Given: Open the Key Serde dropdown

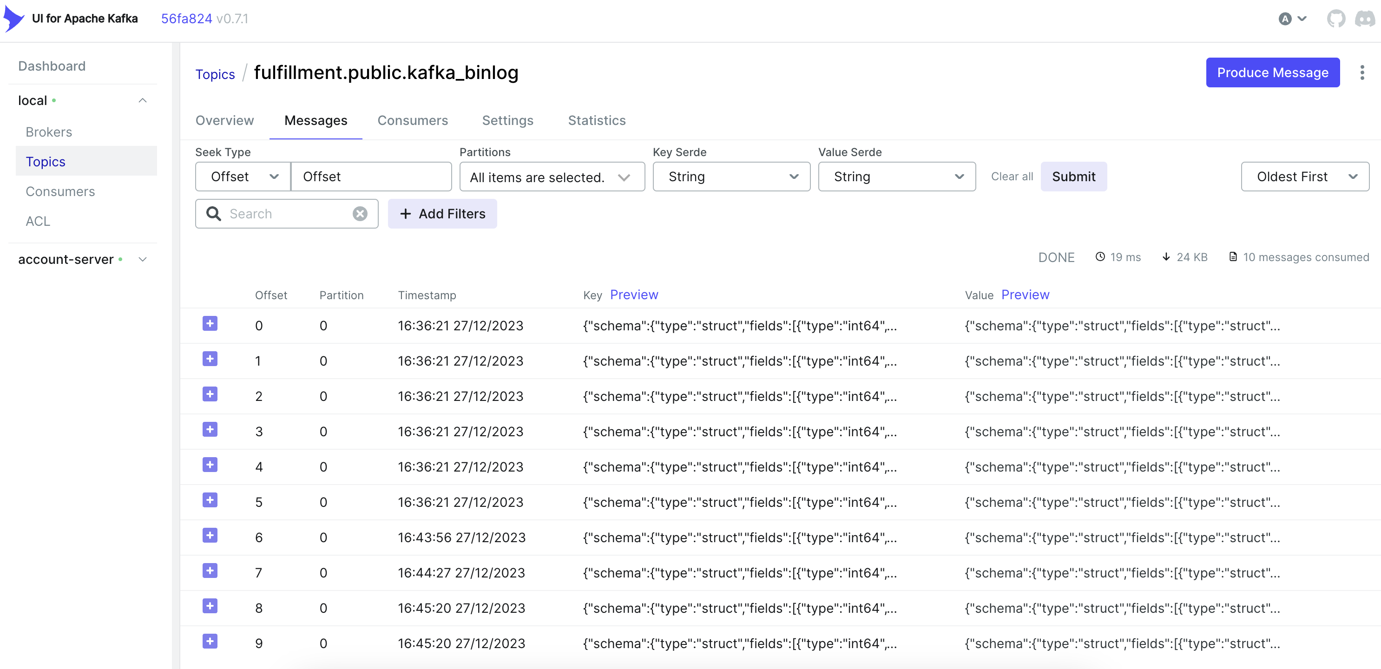Looking at the screenshot, I should 731,177.
